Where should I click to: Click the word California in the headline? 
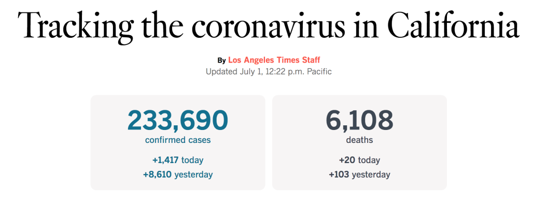(453, 25)
